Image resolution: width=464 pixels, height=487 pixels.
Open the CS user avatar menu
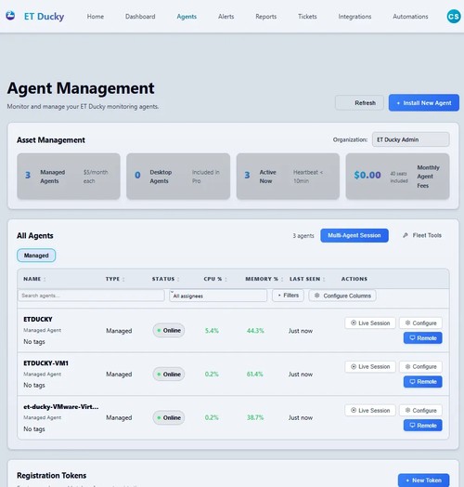click(x=454, y=16)
